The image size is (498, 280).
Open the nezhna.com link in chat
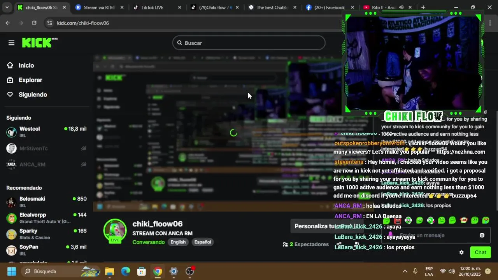(461, 152)
